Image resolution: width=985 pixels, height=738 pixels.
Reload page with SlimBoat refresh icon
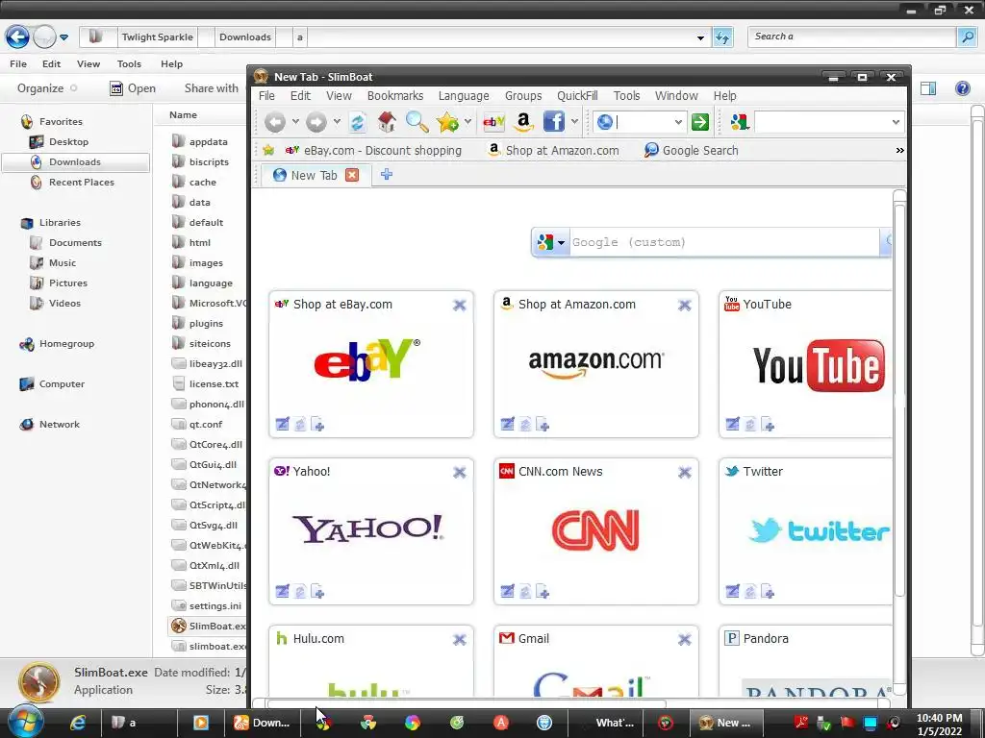[358, 122]
